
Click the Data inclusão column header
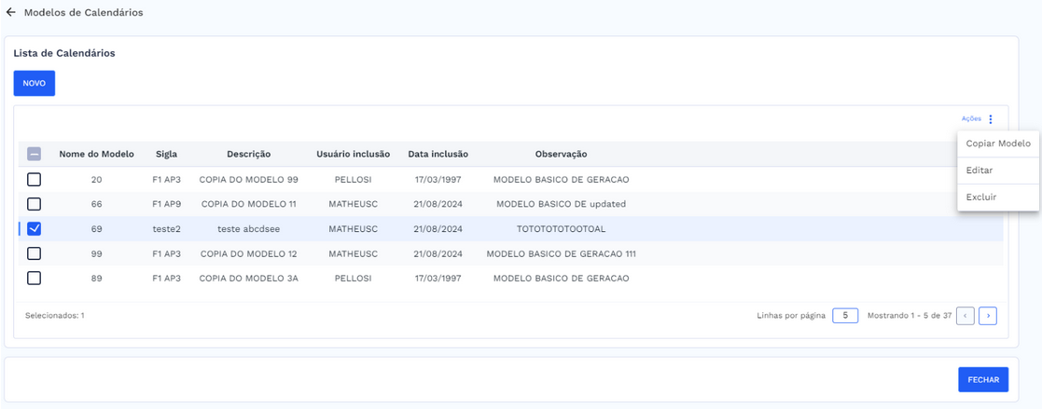438,155
